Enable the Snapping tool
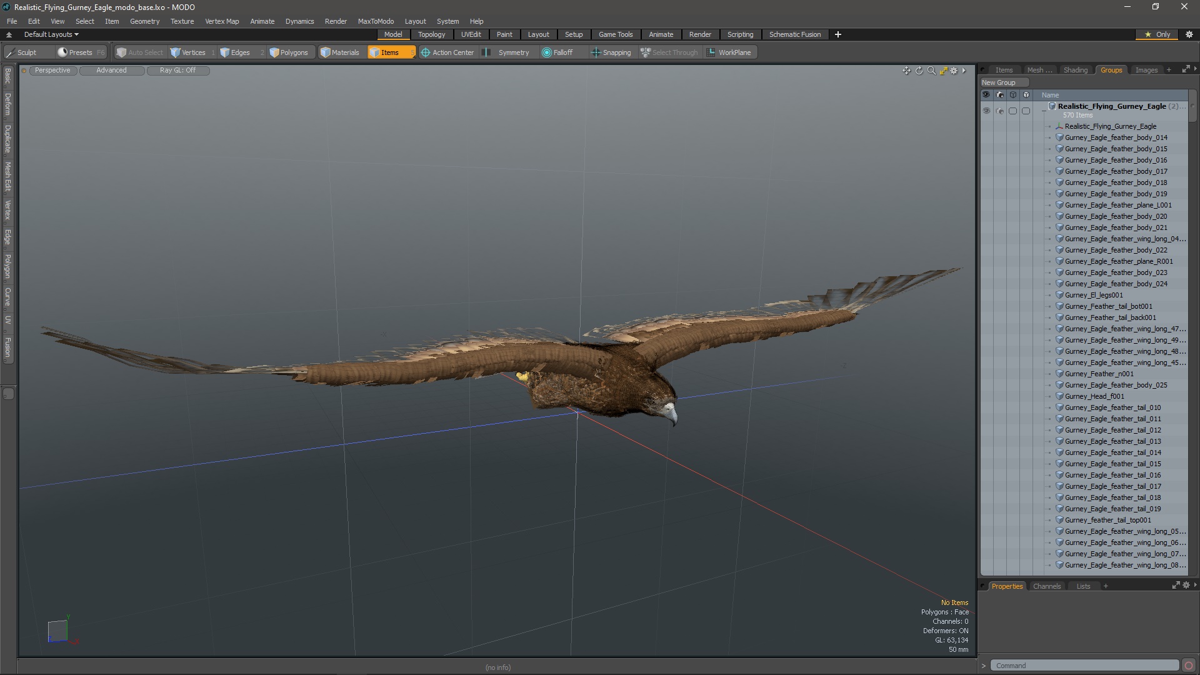 pyautogui.click(x=611, y=52)
